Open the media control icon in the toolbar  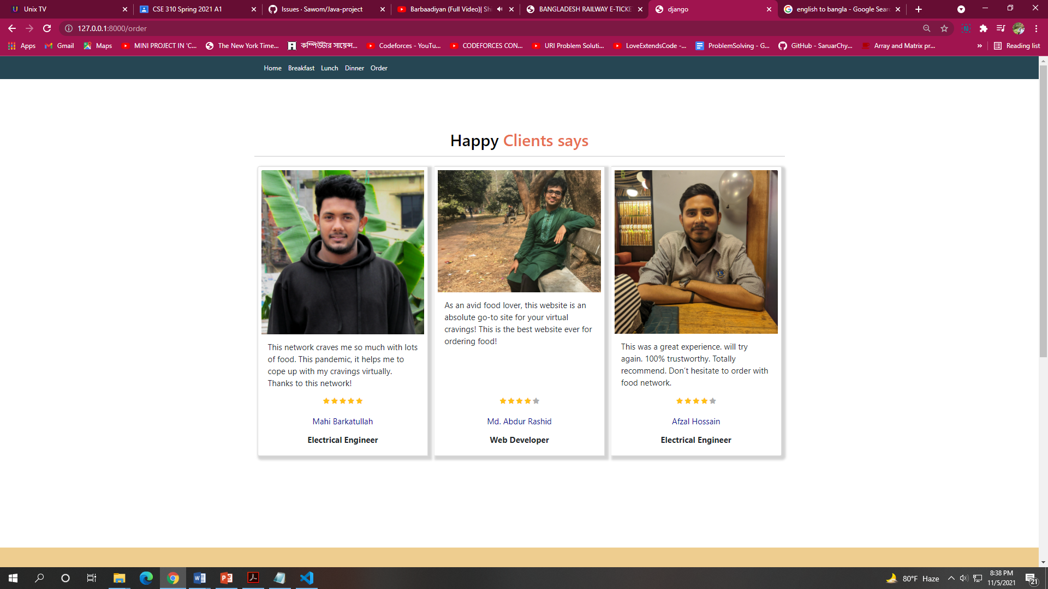click(1001, 28)
